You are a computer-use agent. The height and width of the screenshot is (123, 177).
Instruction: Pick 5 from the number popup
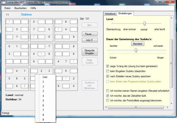pos(43,101)
